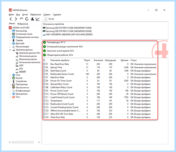Click the up-level arrow toolbar icon
The image size is (176, 152).
point(21,19)
